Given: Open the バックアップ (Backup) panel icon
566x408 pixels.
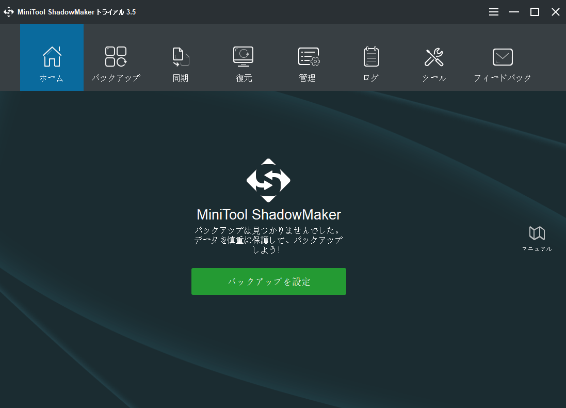Looking at the screenshot, I should tap(116, 57).
